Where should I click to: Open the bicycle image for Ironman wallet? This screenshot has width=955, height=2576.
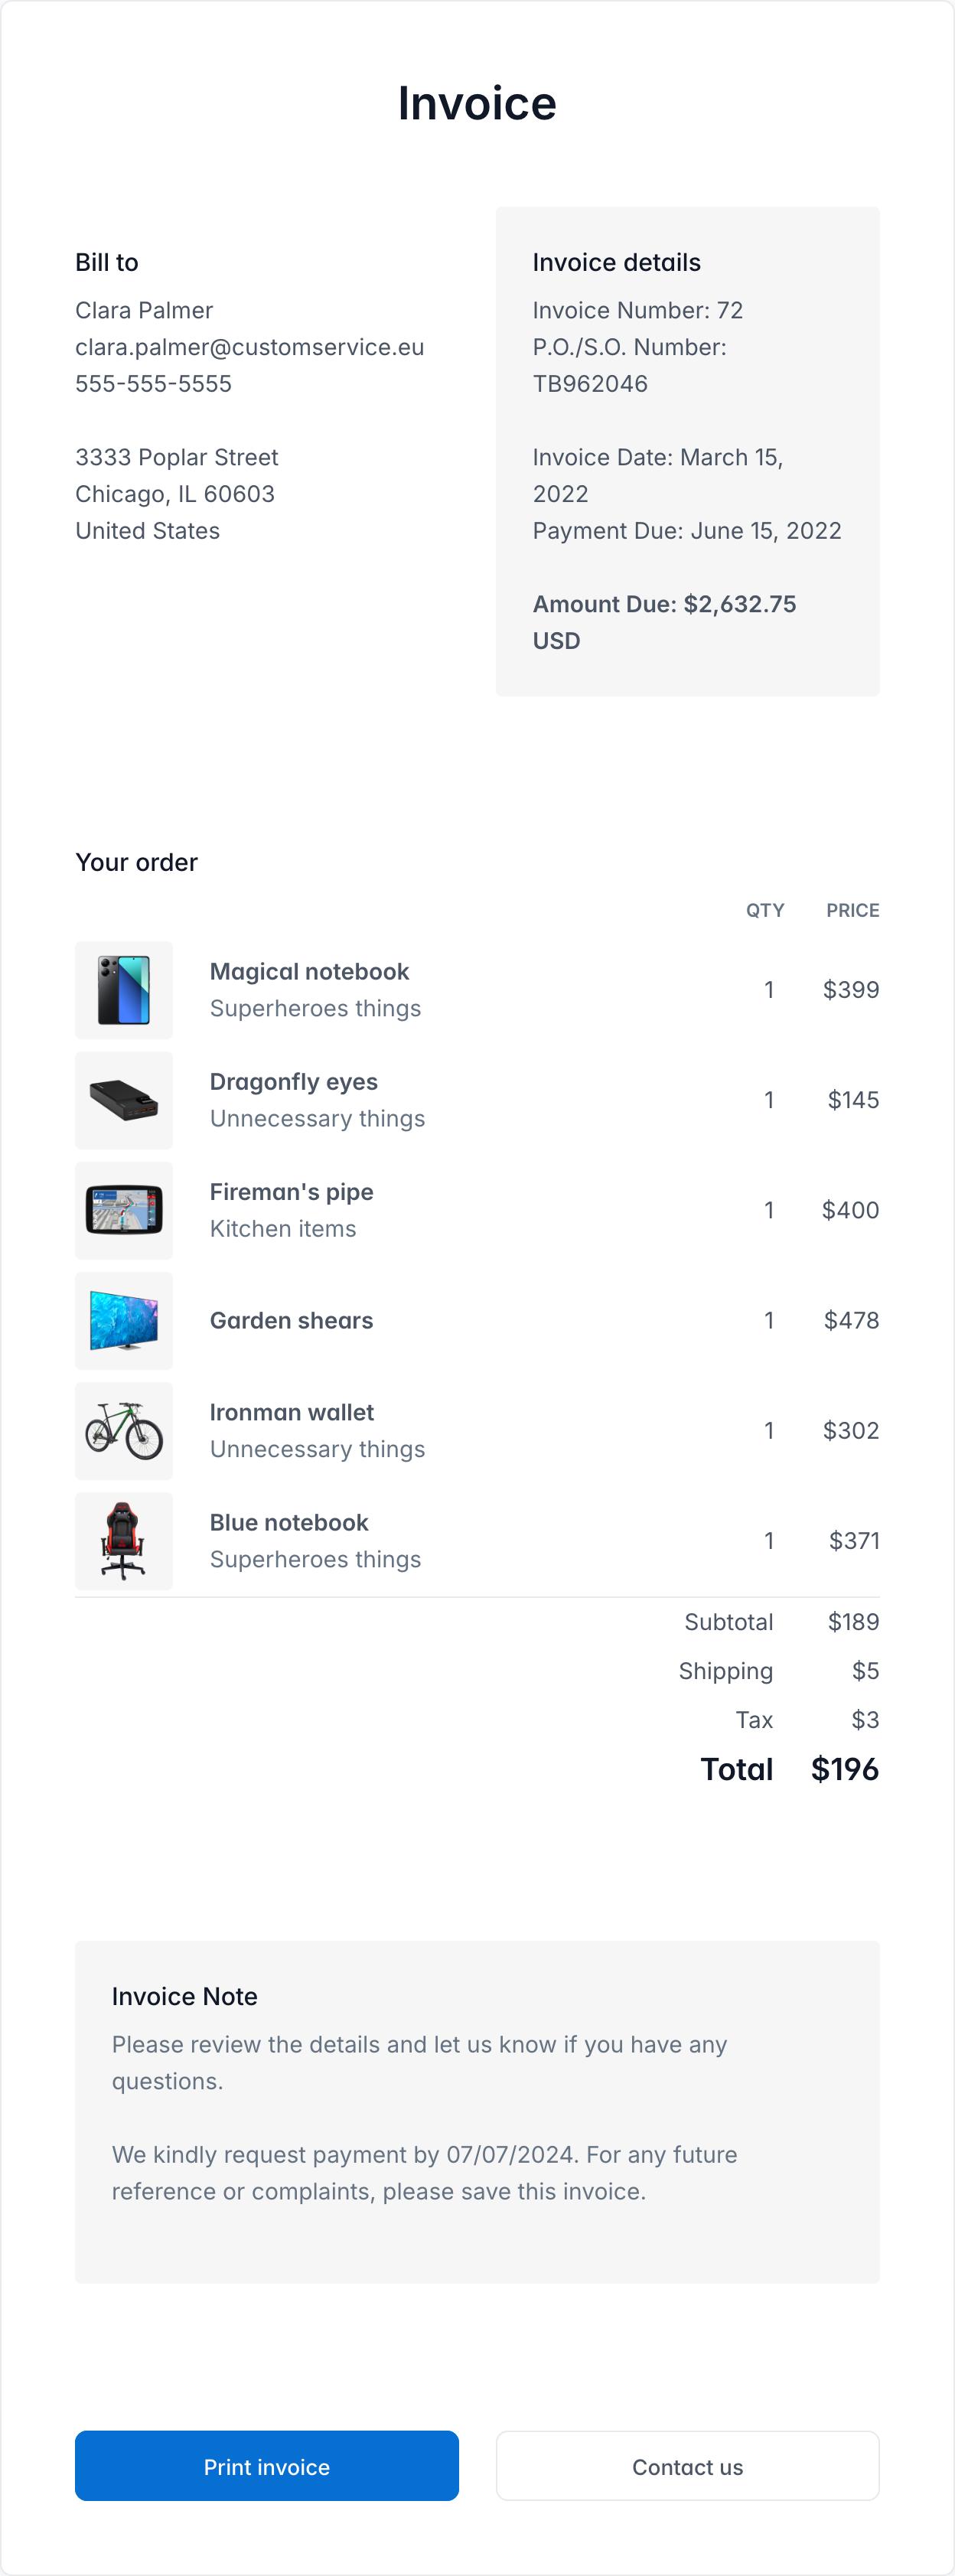[124, 1430]
